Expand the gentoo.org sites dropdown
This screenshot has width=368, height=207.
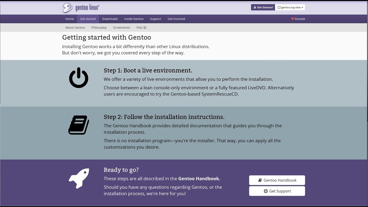[x=290, y=7]
